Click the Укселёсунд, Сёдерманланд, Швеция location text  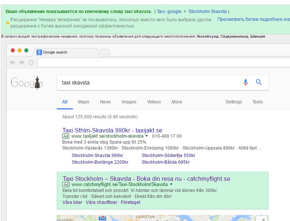tap(231, 36)
